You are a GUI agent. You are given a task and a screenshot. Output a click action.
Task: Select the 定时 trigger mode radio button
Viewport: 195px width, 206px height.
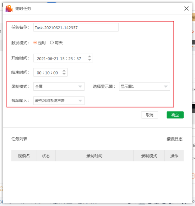35,43
